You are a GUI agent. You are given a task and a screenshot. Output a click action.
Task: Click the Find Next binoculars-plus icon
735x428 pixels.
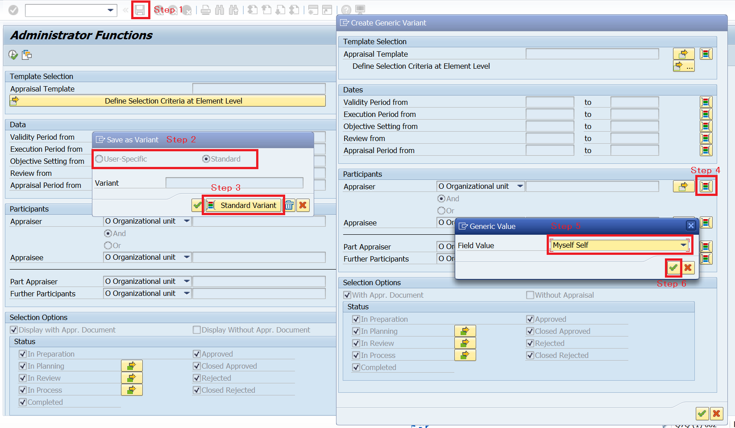point(233,10)
